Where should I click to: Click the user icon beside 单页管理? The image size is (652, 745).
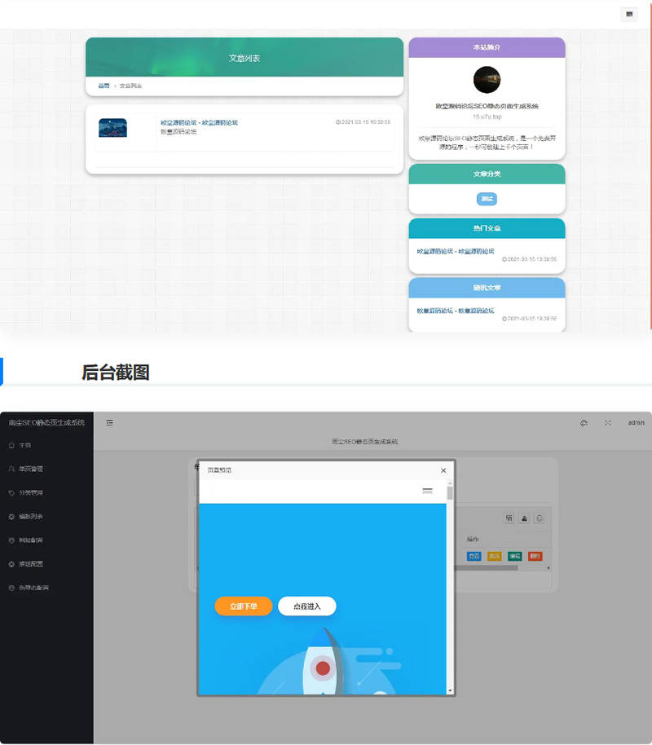pos(11,469)
